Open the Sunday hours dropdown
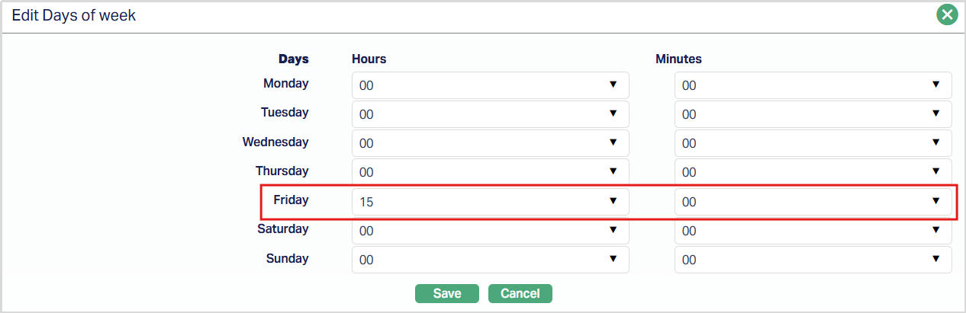 click(490, 260)
